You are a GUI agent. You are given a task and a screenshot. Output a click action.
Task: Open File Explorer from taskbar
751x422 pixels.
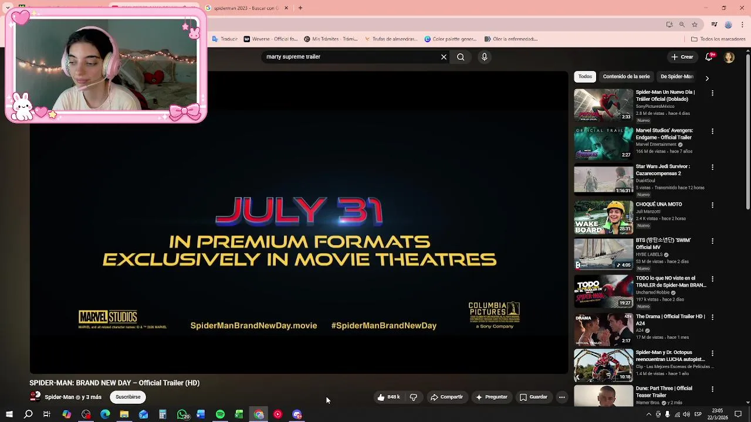click(124, 414)
